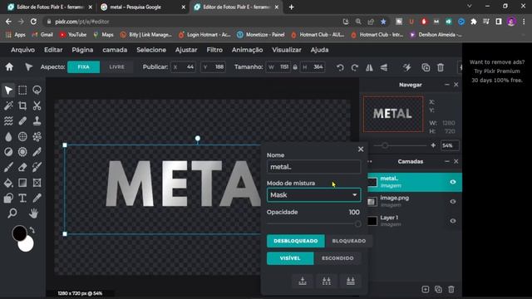Select the Lasso selection tool

[37, 91]
